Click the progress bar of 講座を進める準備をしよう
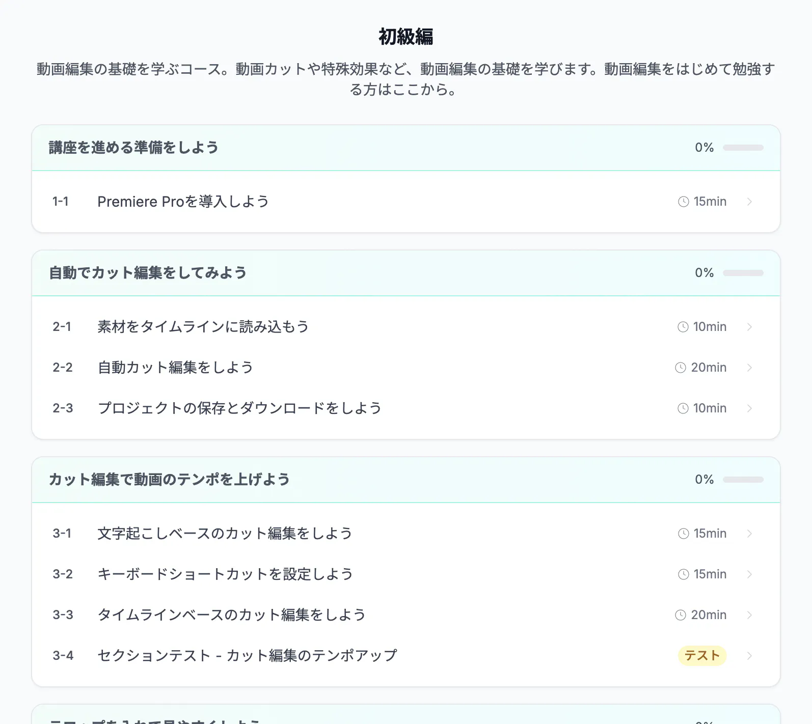 [743, 148]
